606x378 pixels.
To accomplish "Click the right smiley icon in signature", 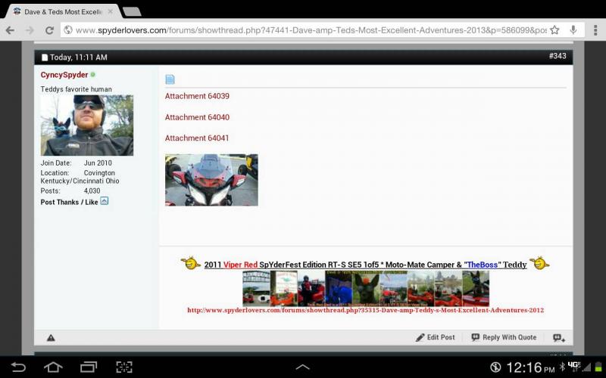I will (x=539, y=263).
